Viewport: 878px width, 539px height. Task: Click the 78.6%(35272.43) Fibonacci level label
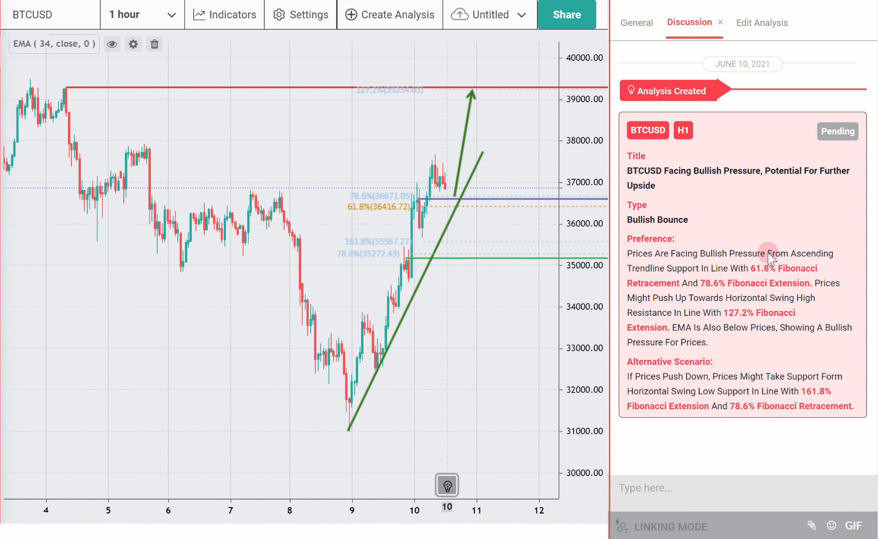point(368,254)
